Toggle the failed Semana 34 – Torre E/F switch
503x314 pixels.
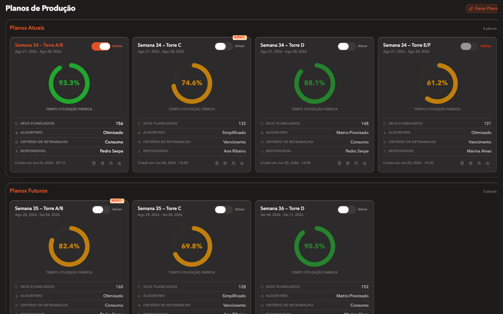(469, 46)
